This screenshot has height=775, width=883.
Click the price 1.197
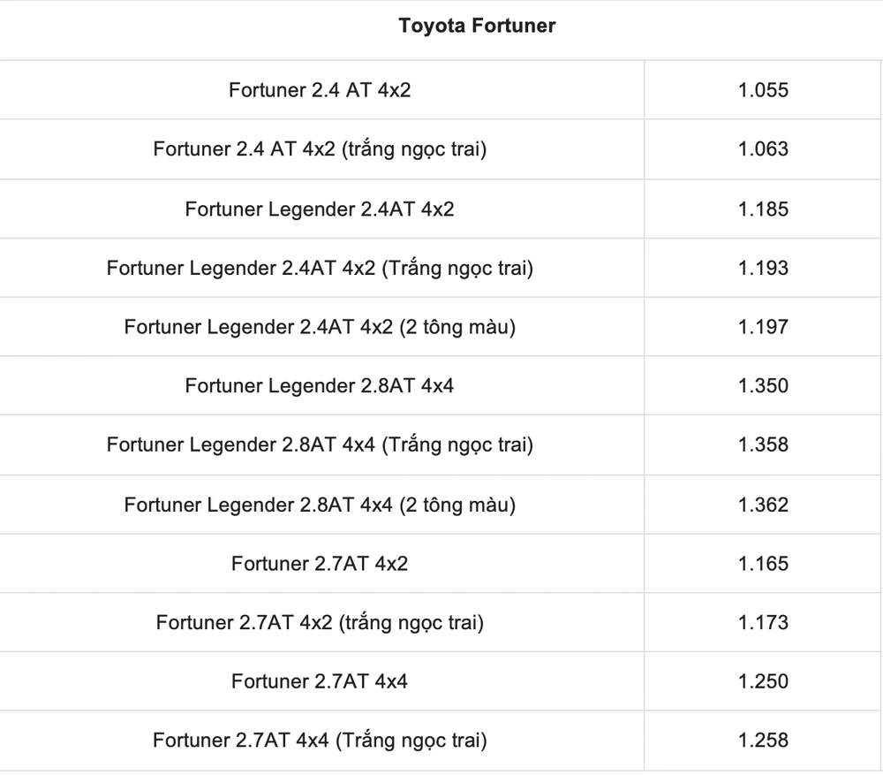coord(763,327)
